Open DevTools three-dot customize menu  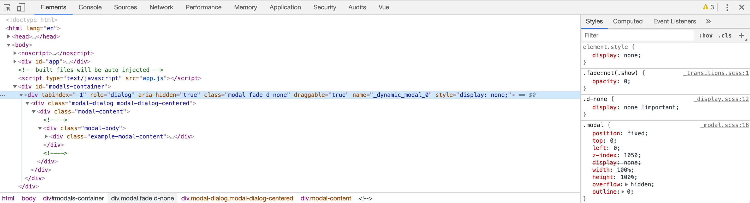click(727, 7)
